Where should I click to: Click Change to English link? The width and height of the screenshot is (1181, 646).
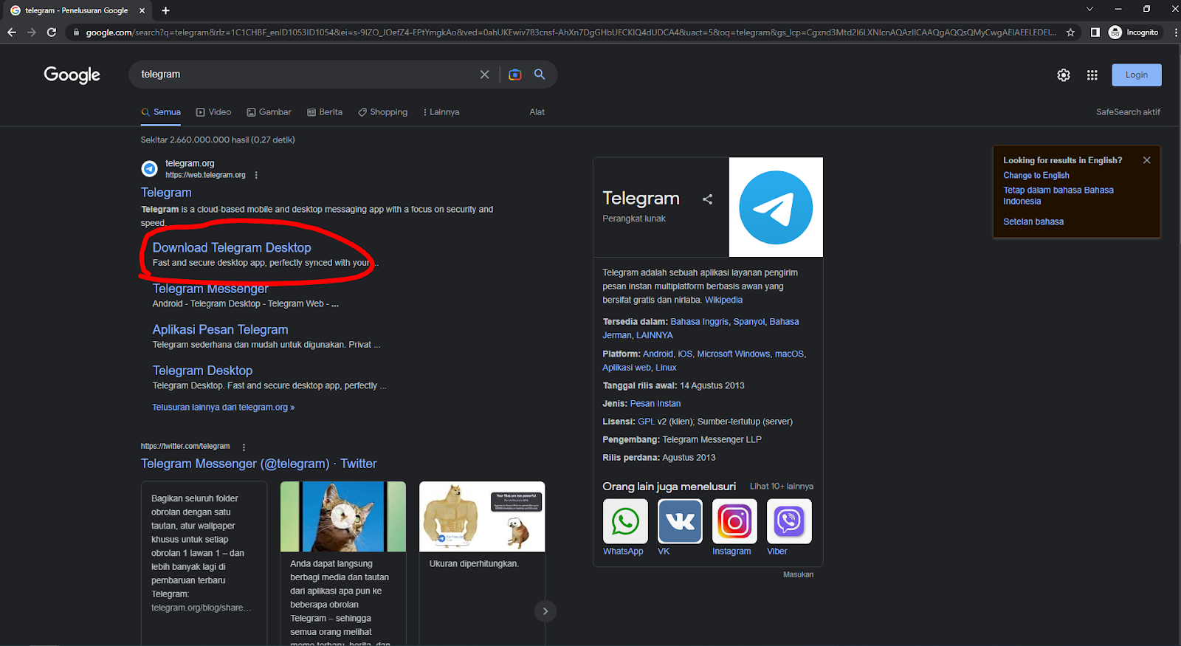click(x=1036, y=176)
